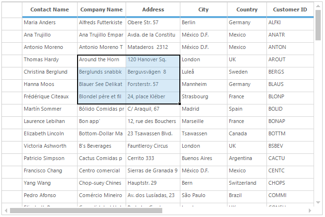Select the Address column header
Screen dimensions: 325x217
pos(153,9)
